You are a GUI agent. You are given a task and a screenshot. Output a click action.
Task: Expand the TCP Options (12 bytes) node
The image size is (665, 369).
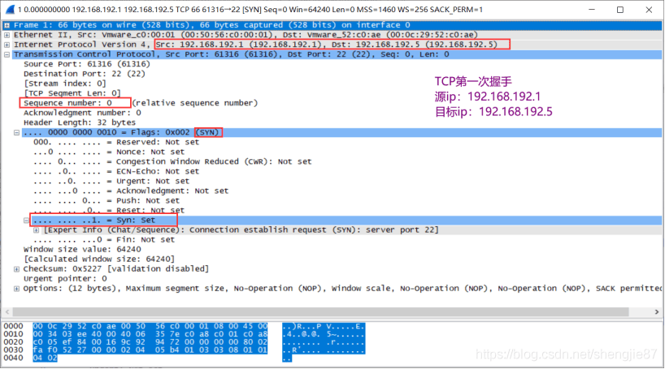click(x=17, y=288)
